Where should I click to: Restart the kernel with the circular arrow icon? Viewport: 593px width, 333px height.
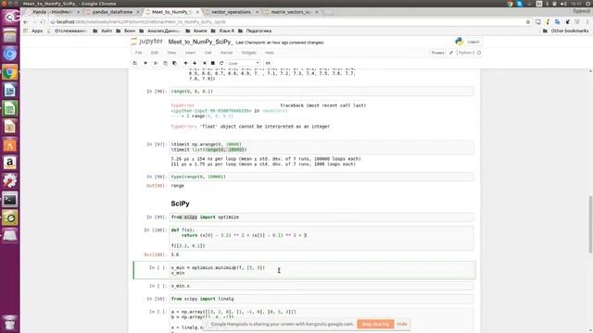(x=221, y=63)
